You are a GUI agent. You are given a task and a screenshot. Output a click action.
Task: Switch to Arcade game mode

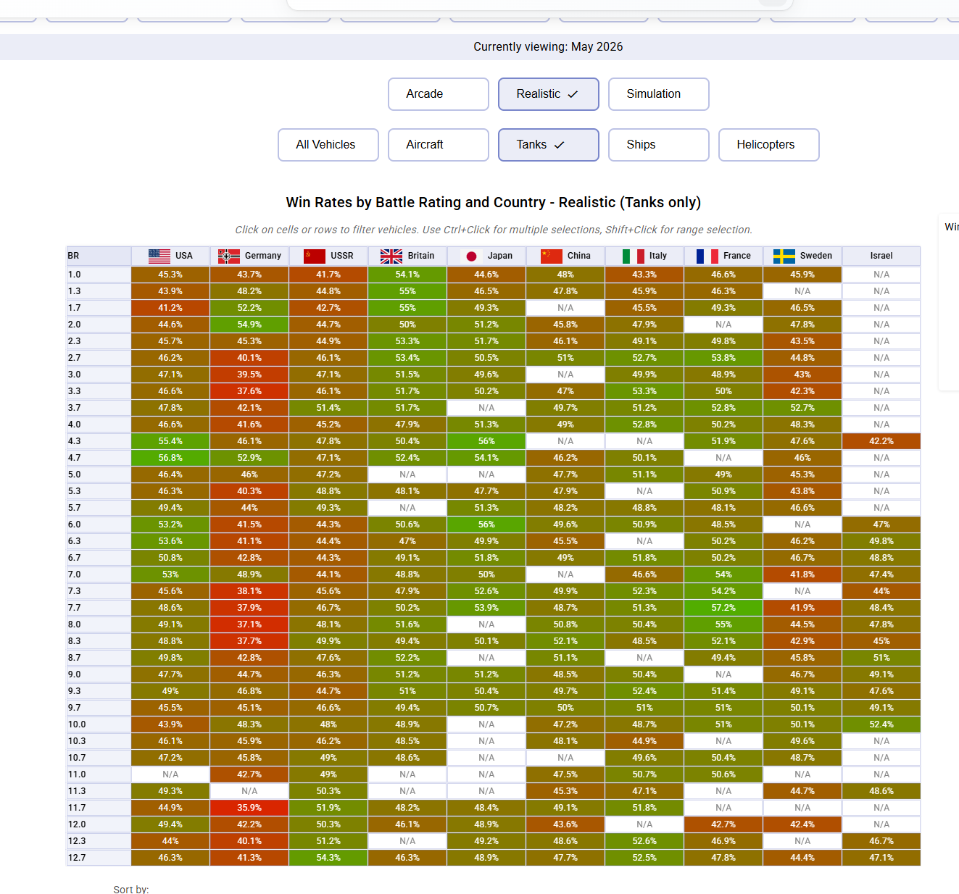439,94
